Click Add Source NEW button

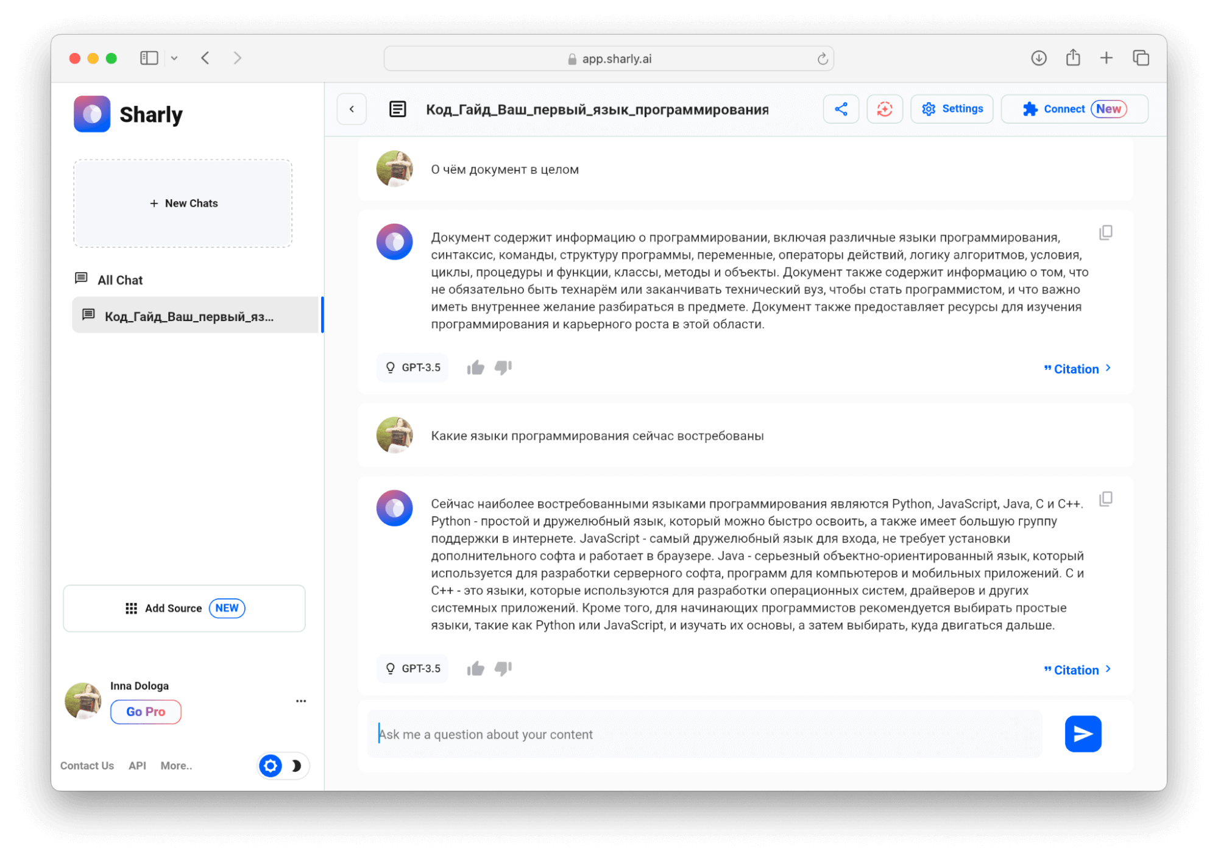(x=185, y=608)
